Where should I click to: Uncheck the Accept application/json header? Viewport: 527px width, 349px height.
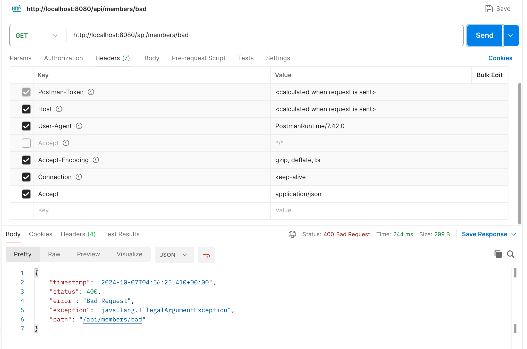click(26, 194)
